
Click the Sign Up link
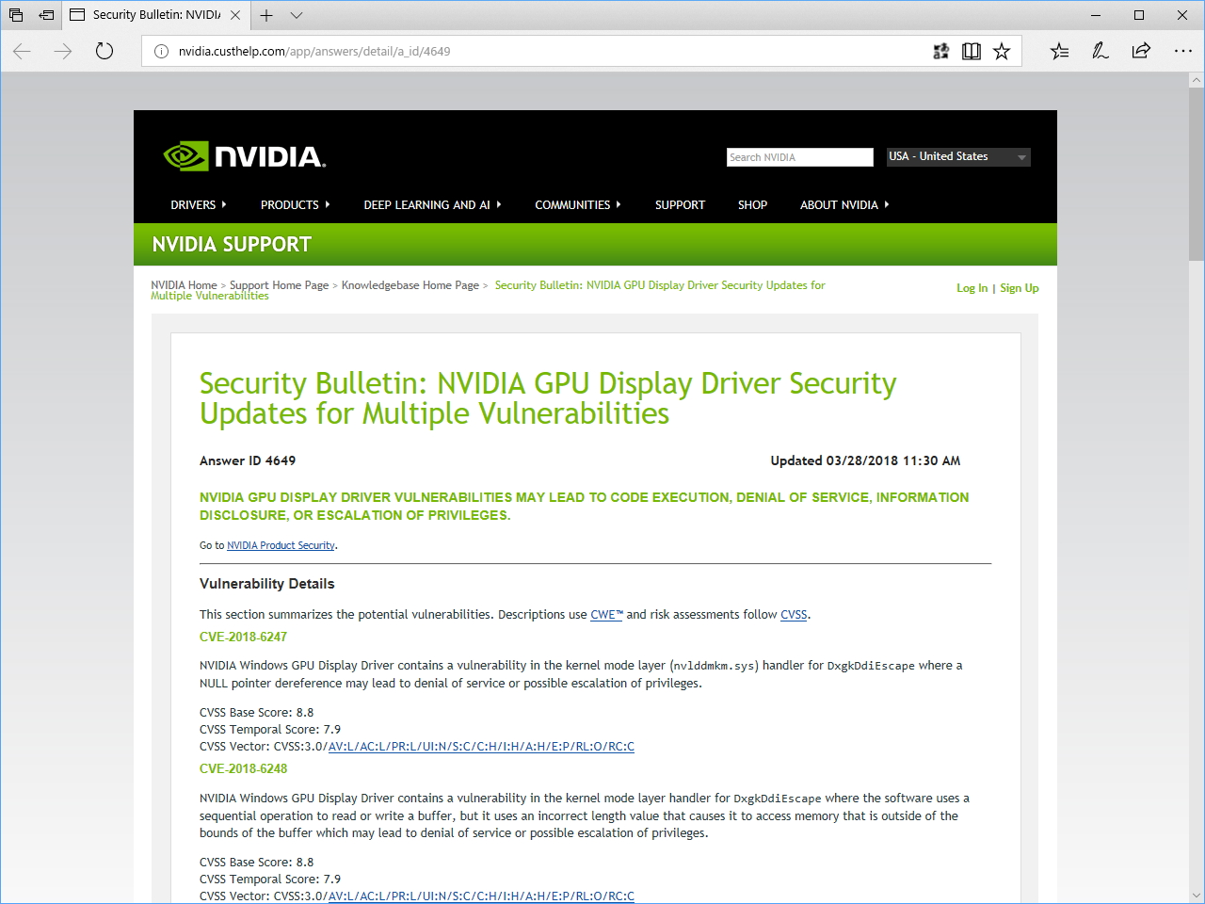click(x=1020, y=288)
